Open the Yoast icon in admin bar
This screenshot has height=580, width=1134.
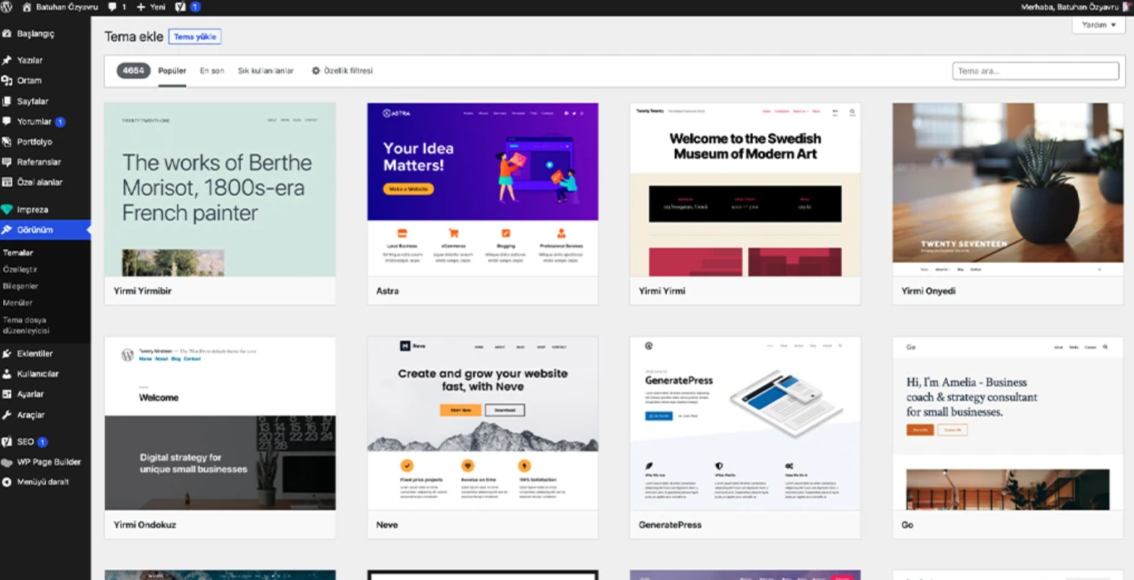click(180, 7)
